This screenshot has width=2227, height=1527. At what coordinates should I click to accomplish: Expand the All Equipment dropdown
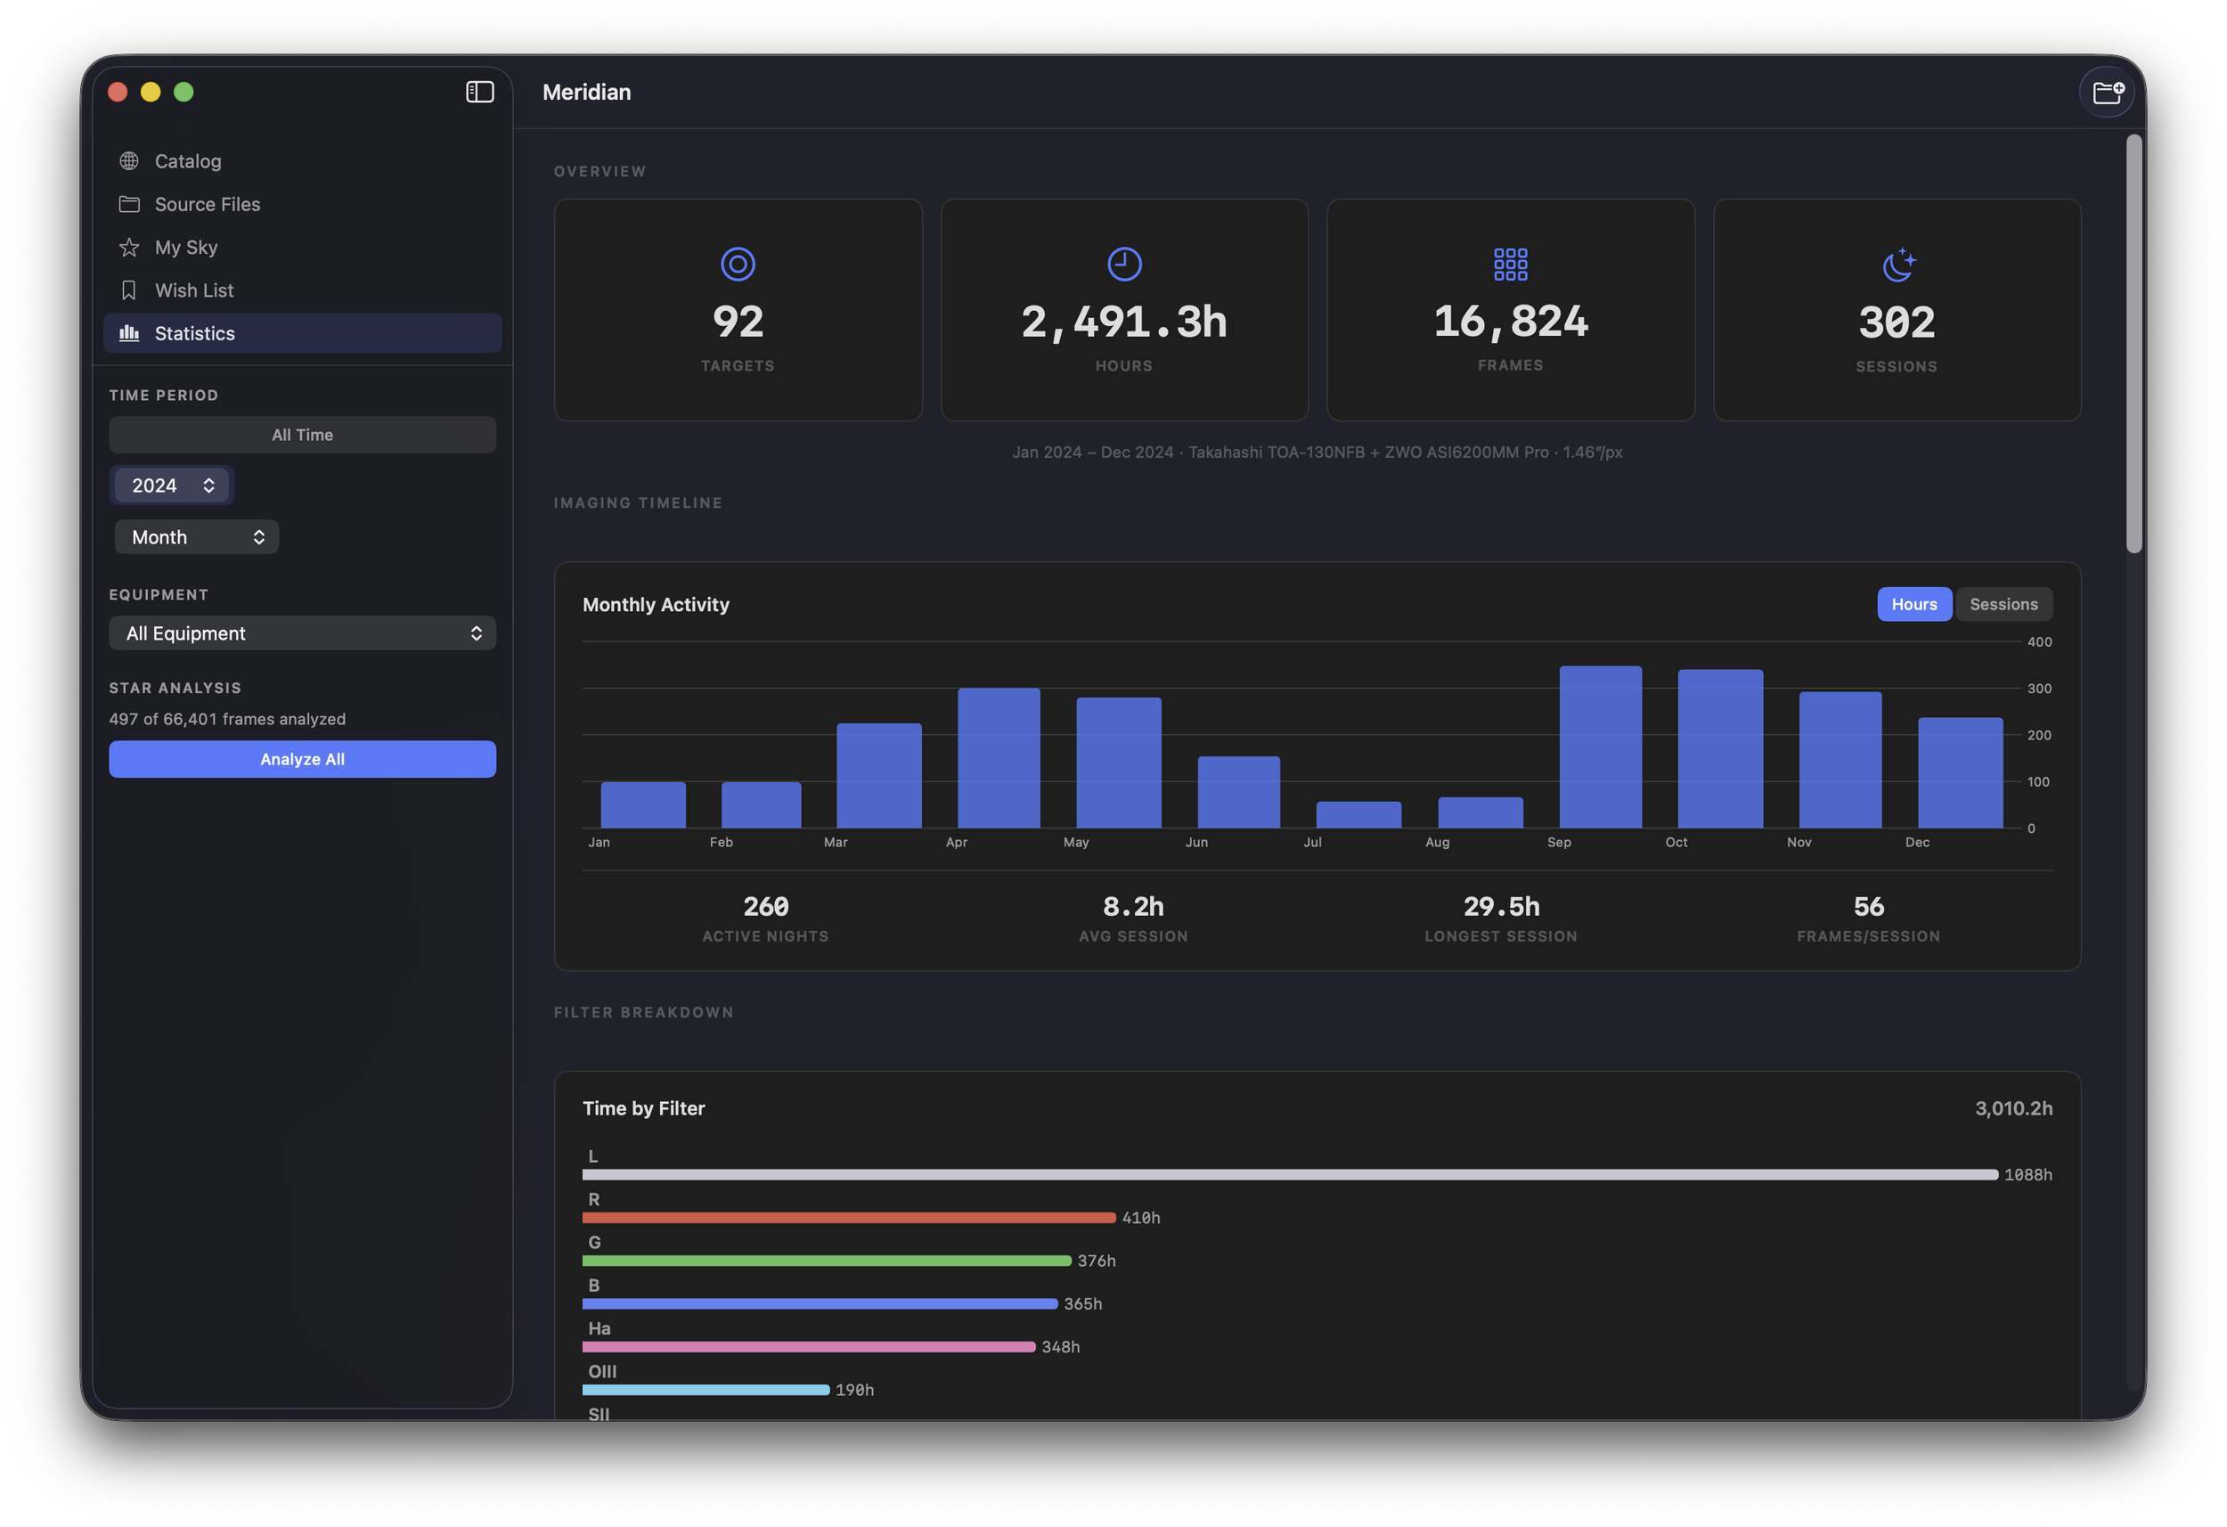coord(302,633)
